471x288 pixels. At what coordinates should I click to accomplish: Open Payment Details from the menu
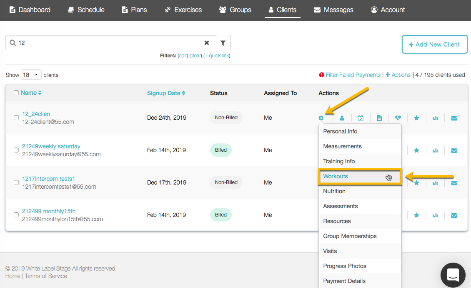pyautogui.click(x=360, y=281)
